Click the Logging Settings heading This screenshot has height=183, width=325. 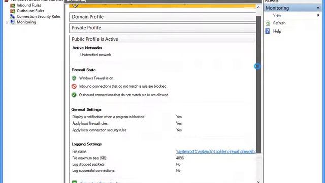[86, 144]
